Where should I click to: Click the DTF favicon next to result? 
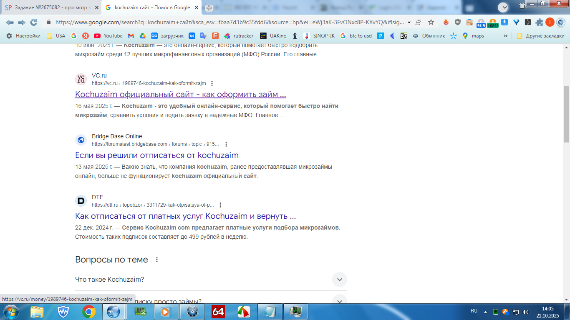click(81, 201)
